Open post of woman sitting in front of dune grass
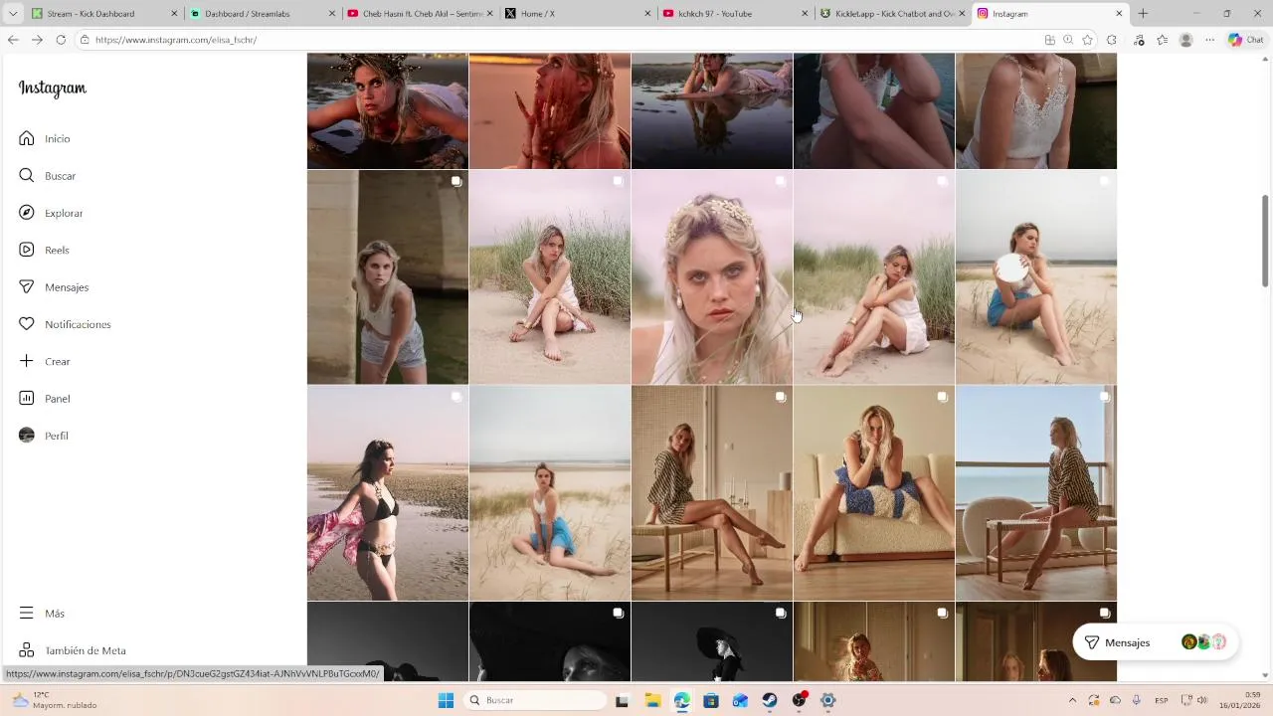 tap(550, 277)
